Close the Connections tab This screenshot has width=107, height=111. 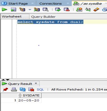(68, 3)
